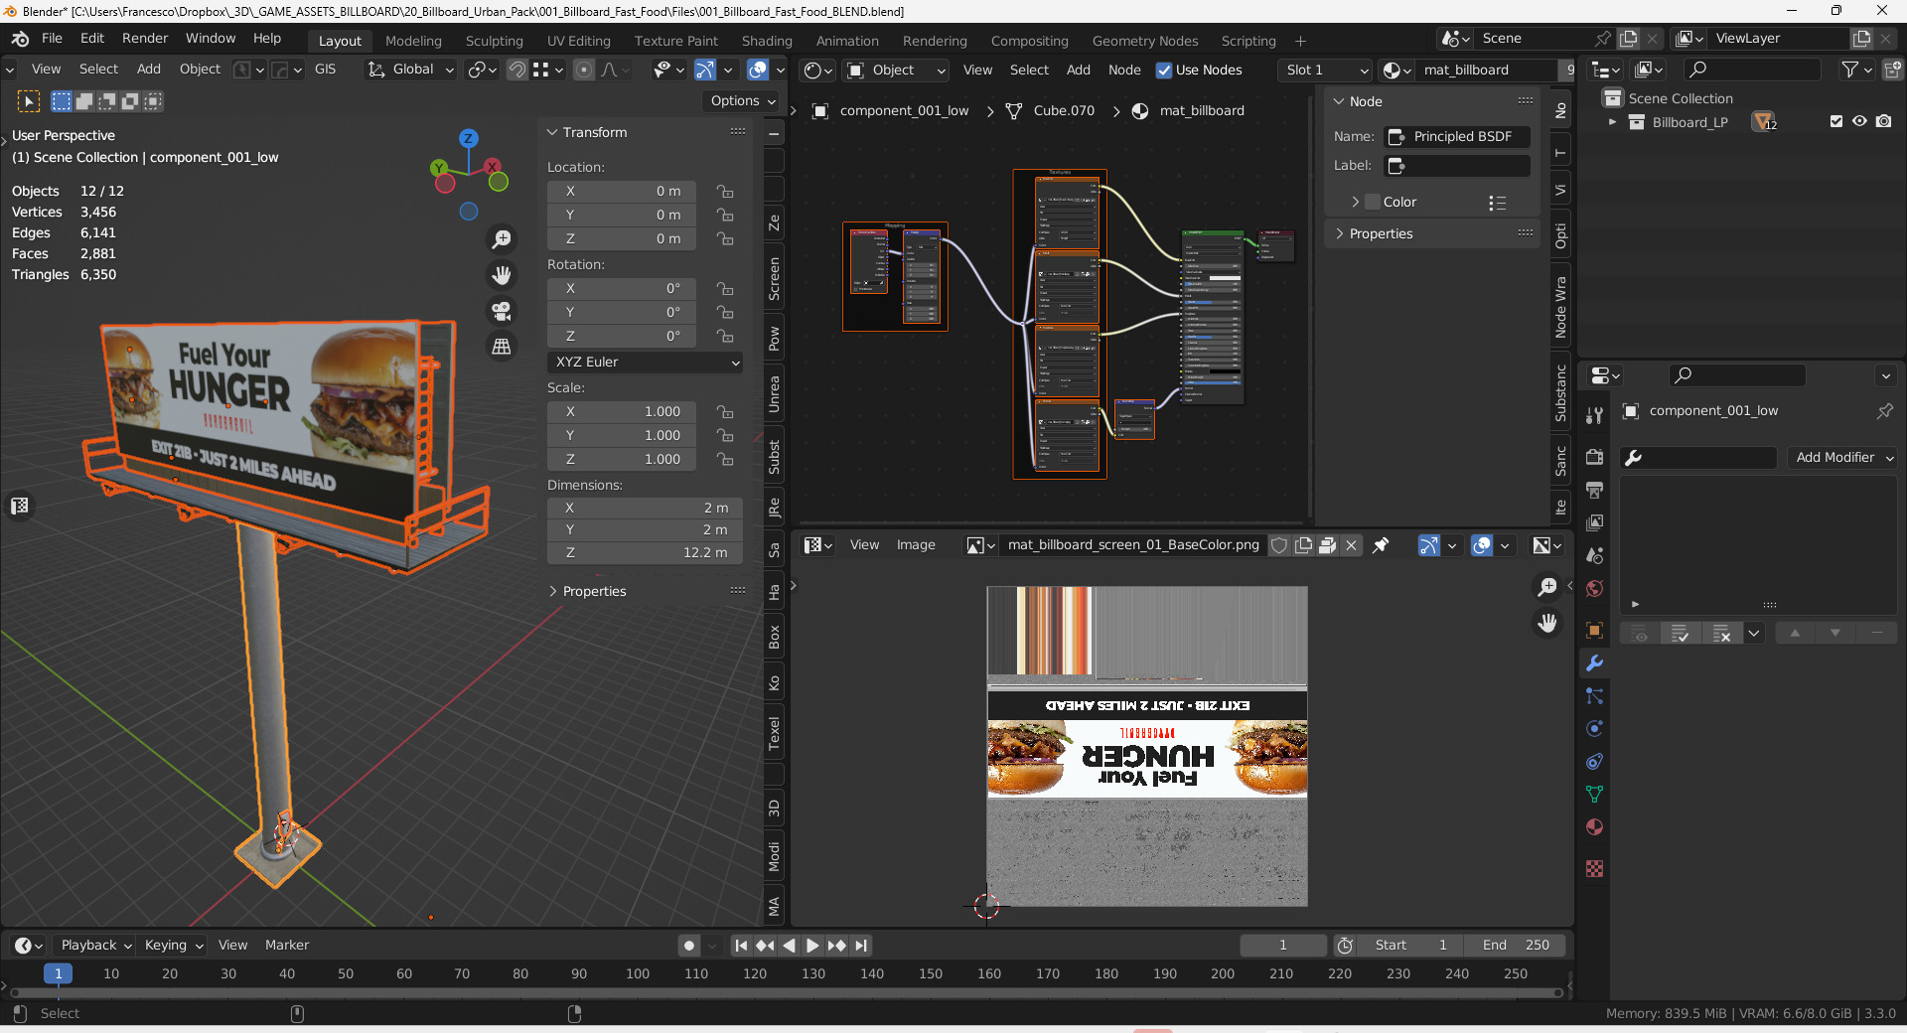Open the Render menu
Screen dimensions: 1907x1033
click(145, 39)
